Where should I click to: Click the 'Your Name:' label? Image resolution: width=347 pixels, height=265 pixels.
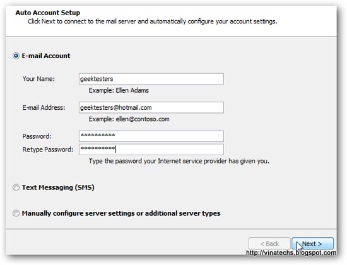point(38,79)
